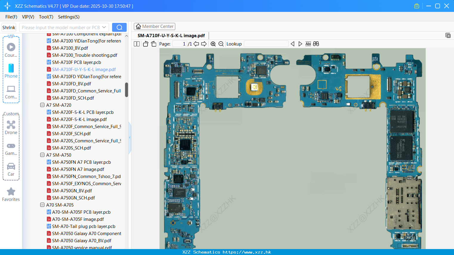Click the binoculars search icon
The height and width of the screenshot is (255, 454).
tap(316, 44)
